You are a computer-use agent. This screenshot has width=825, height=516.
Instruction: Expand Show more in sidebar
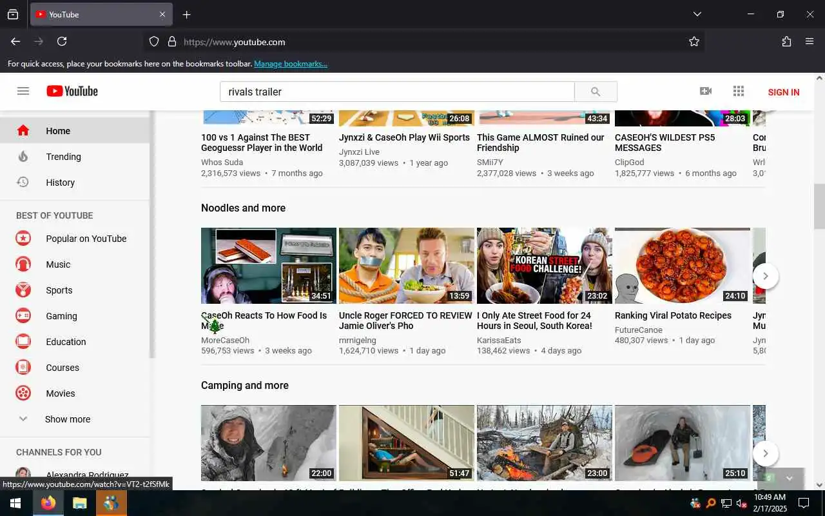click(68, 419)
